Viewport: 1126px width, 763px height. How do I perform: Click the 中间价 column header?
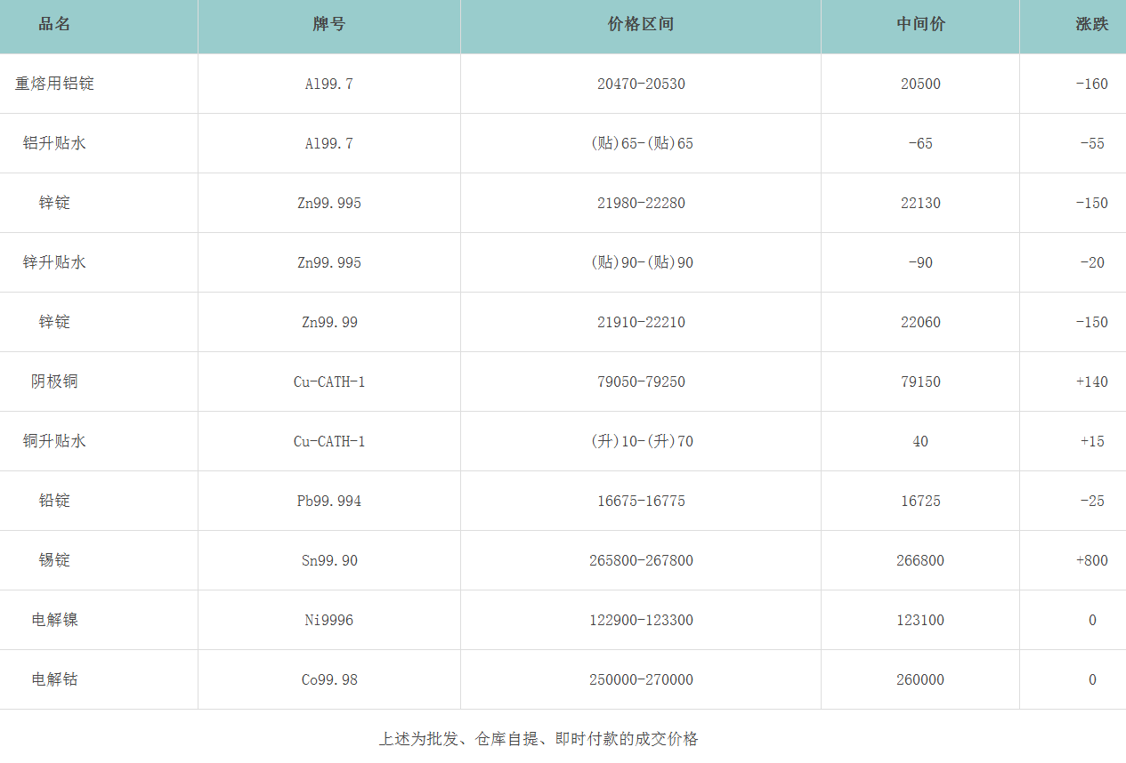coord(920,25)
